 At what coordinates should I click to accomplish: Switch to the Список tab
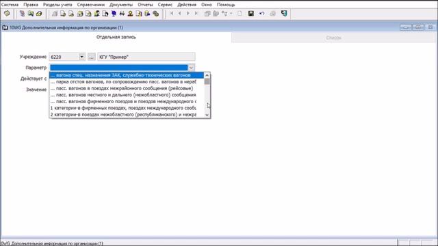click(333, 38)
